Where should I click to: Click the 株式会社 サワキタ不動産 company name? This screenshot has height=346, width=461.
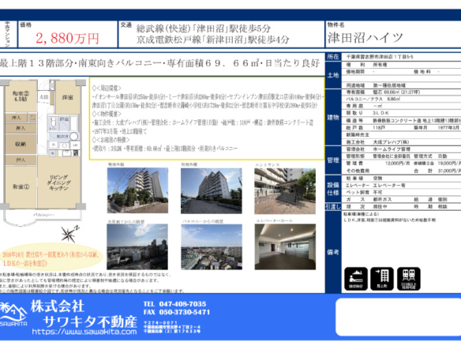(84, 314)
